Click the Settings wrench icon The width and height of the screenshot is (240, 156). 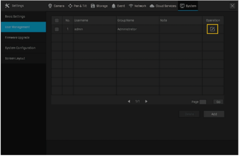[x=7, y=6]
